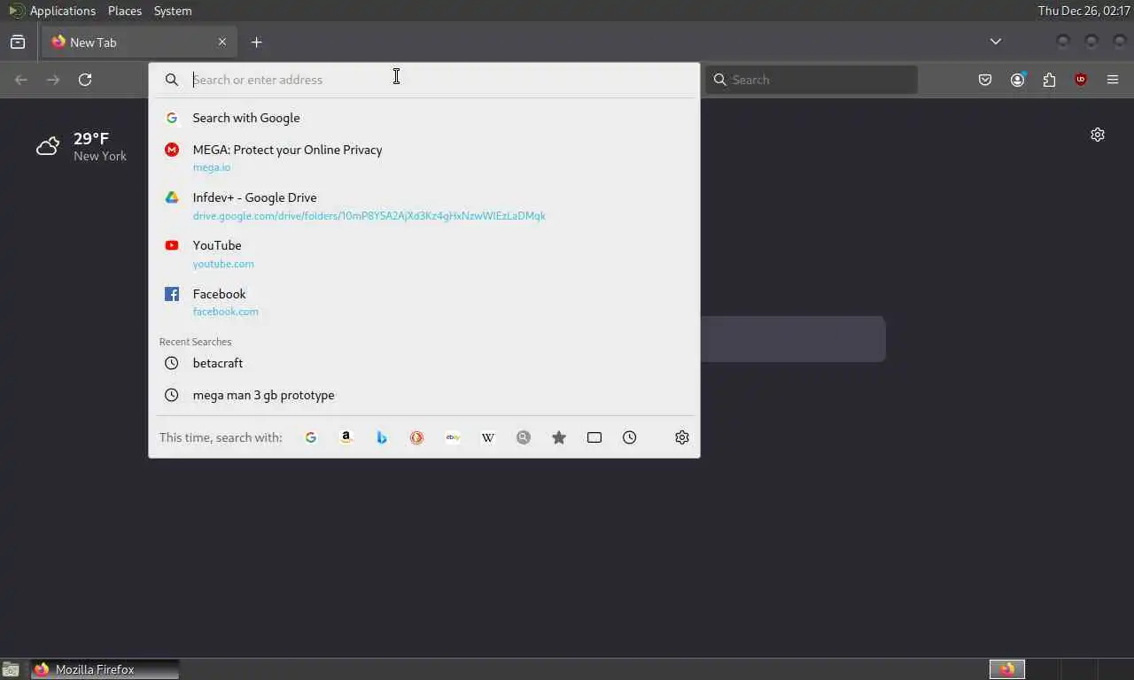1134x680 pixels.
Task: Open Firefox View from the tab bar
Action: pyautogui.click(x=18, y=42)
